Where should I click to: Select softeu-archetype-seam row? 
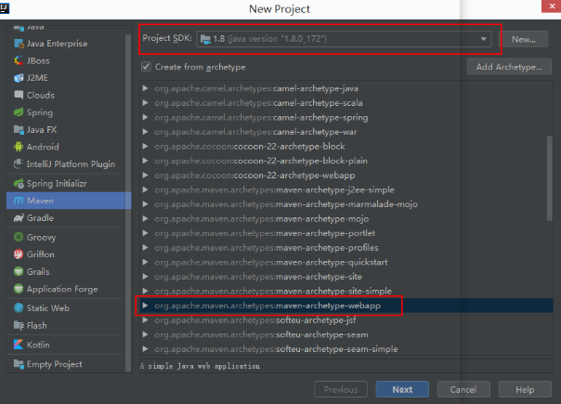point(346,334)
